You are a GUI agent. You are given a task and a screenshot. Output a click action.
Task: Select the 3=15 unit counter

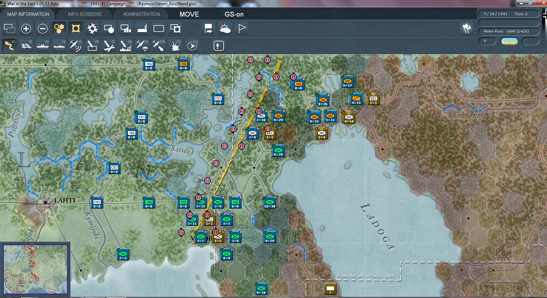coord(201,203)
